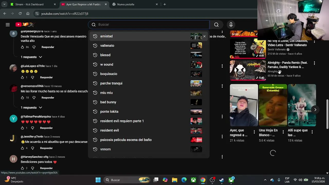Choose psicosis pelicula escena del baño suggestion

coord(149,140)
